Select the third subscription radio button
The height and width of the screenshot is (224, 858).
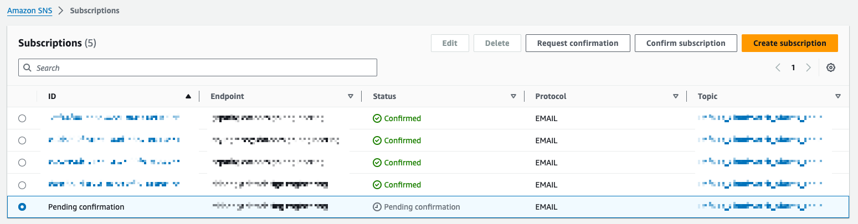(x=22, y=163)
